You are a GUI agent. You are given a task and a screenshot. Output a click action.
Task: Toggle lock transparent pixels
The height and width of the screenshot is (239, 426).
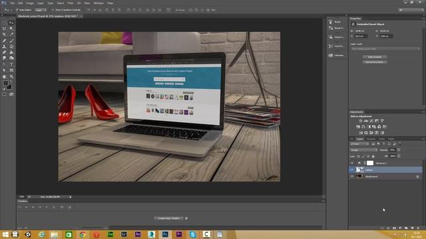(x=358, y=157)
